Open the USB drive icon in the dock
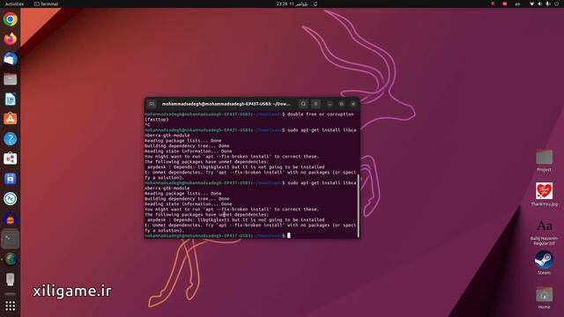This screenshot has height=317, width=564. [x=10, y=279]
